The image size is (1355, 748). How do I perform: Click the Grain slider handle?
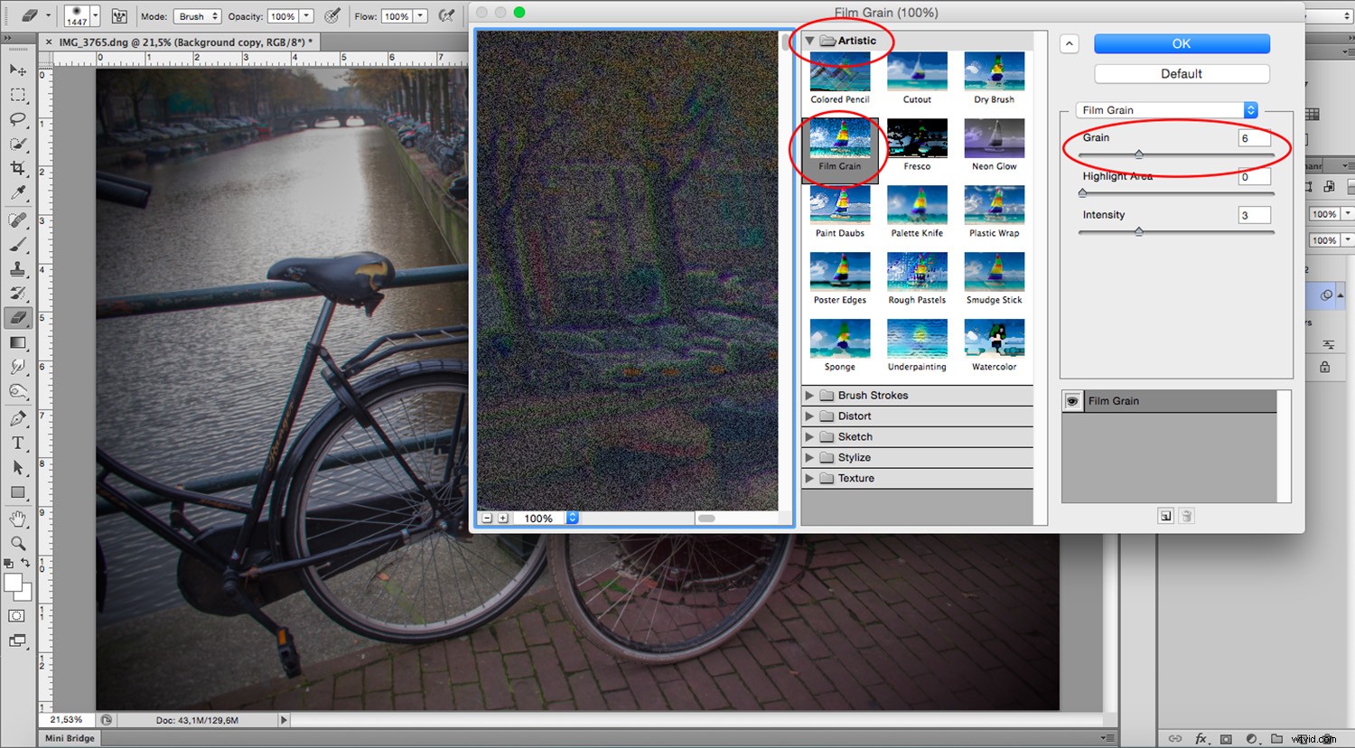coord(1138,154)
